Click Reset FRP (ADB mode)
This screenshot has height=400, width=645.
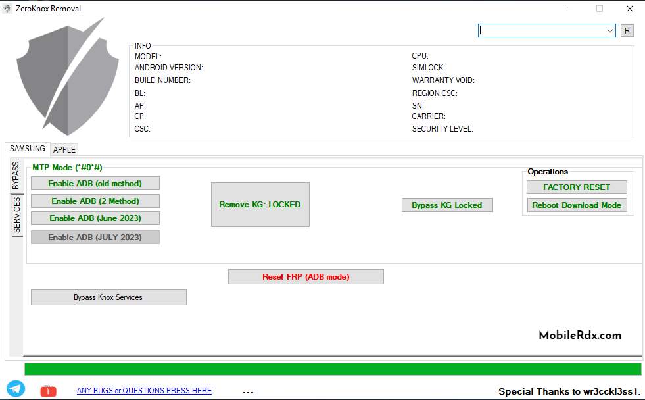[306, 277]
